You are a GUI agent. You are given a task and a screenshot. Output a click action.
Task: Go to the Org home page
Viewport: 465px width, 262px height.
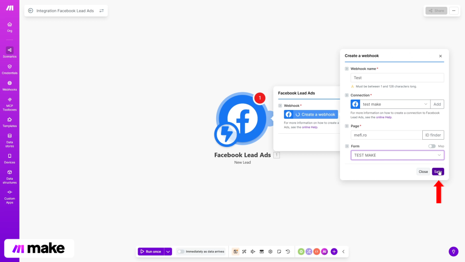point(10,27)
